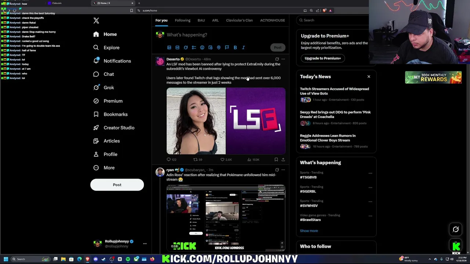Open the More menu in sidebar
The width and height of the screenshot is (470, 264).
[x=104, y=168]
